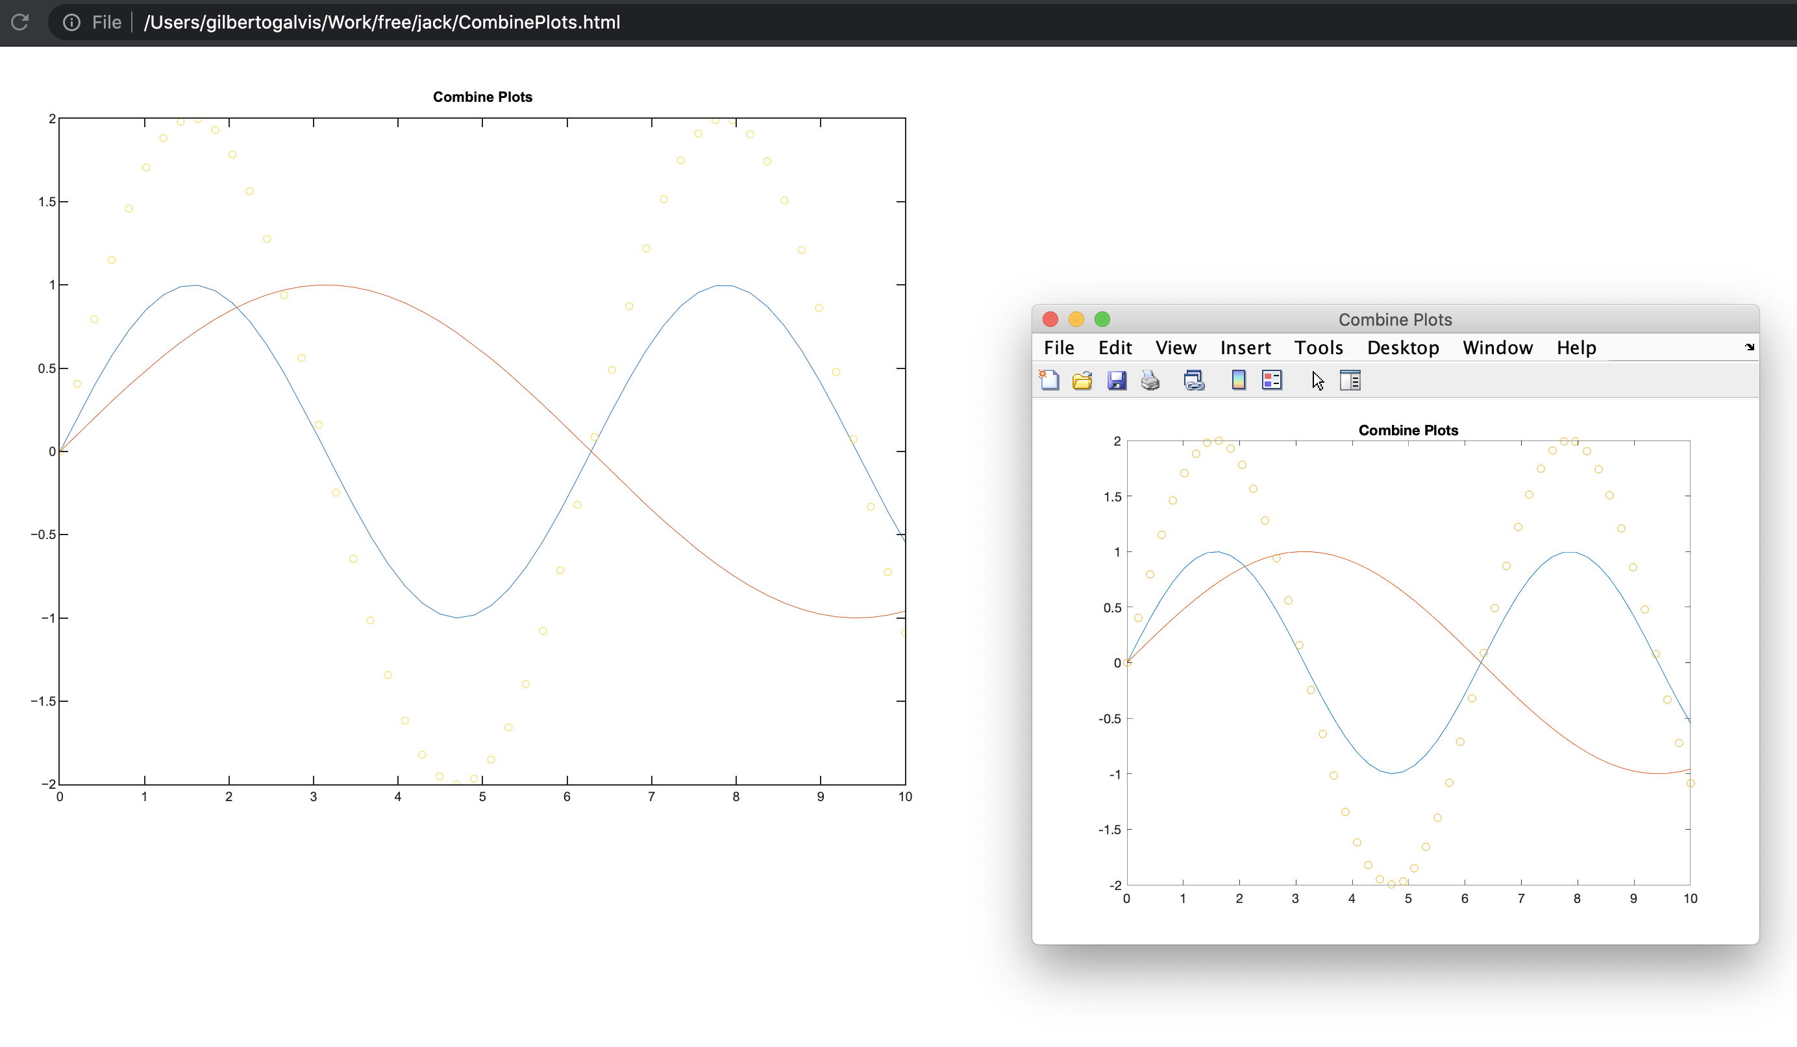This screenshot has width=1797, height=1047.
Task: Open the Help menu
Action: tap(1576, 348)
